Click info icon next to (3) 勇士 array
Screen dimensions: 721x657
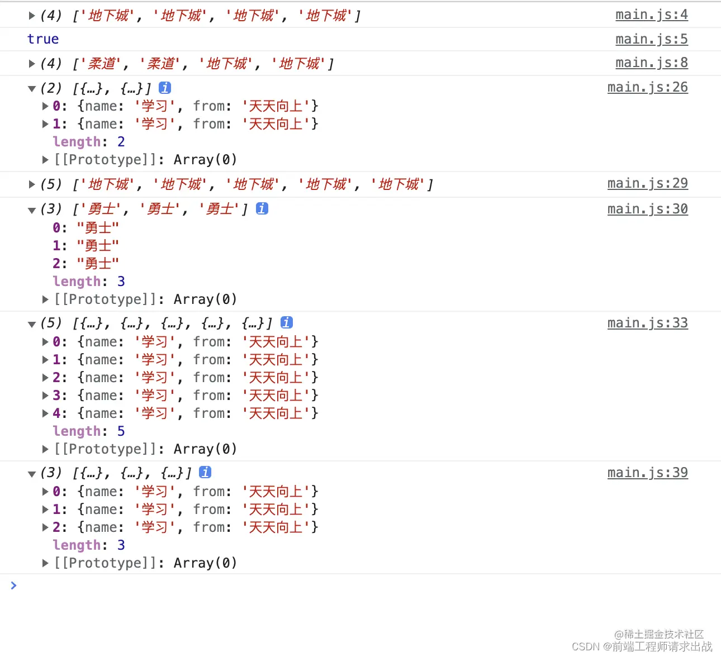[x=262, y=208]
